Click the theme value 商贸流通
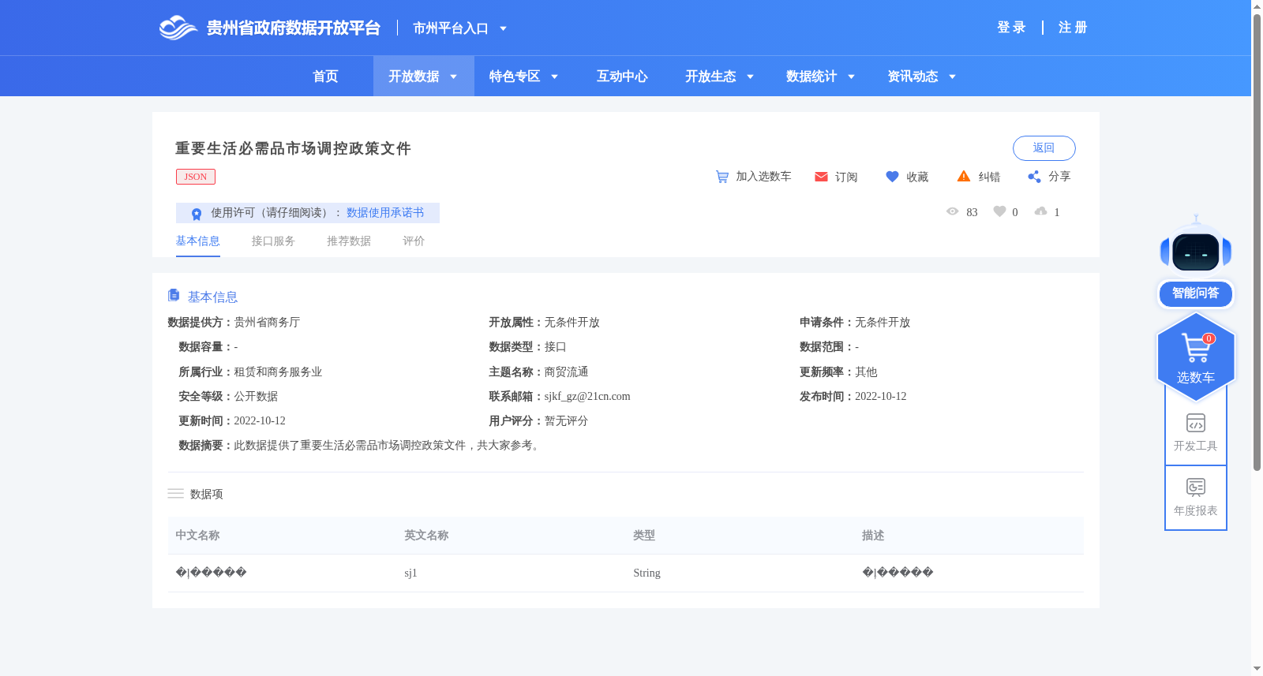The width and height of the screenshot is (1263, 676). pyautogui.click(x=567, y=372)
